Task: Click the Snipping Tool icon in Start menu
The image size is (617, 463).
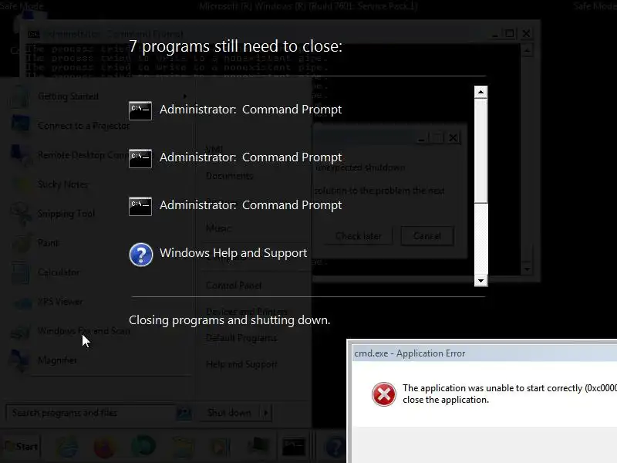Action: (21, 214)
